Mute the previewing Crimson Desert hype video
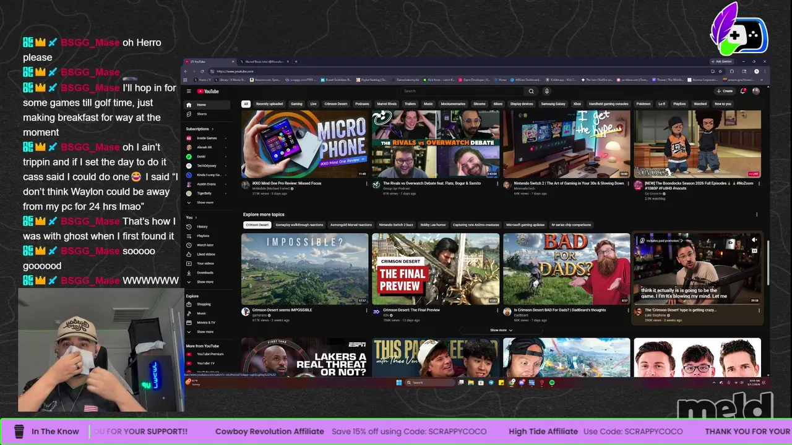 tap(754, 240)
